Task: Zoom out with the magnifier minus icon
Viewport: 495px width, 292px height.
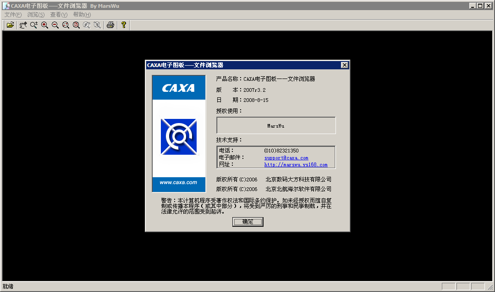Action: coord(55,25)
